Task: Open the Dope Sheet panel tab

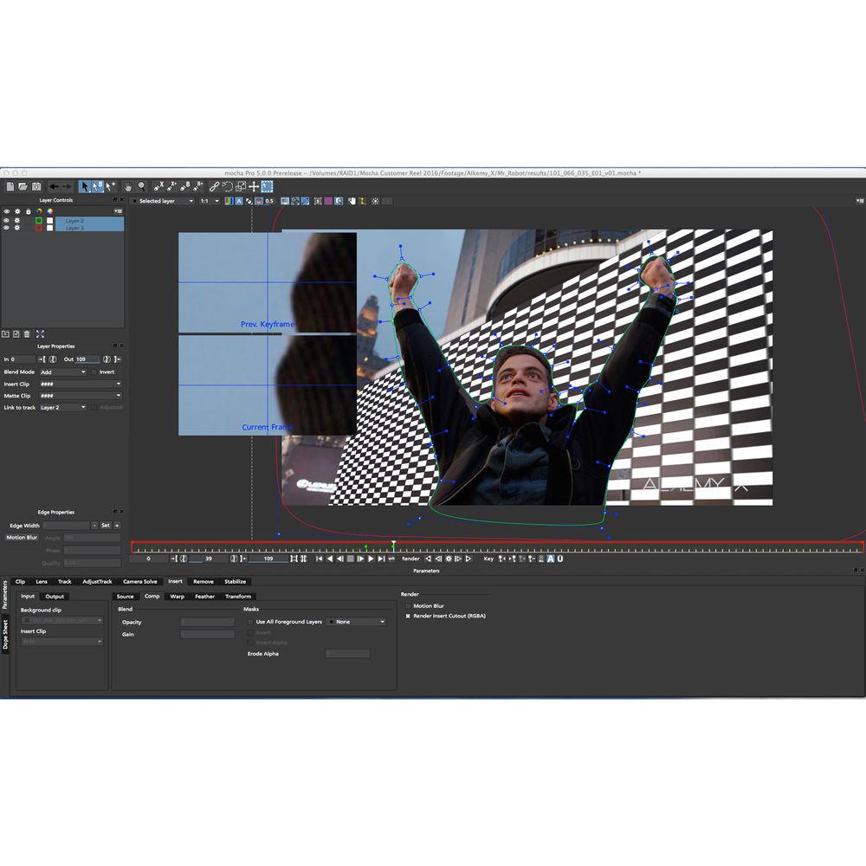Action: tap(6, 635)
